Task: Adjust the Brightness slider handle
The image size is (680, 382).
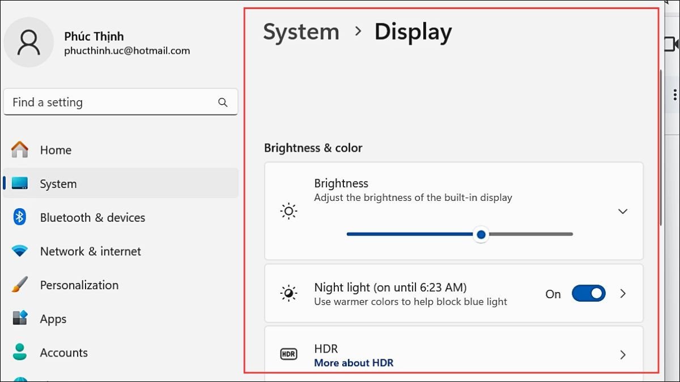Action: click(x=481, y=234)
